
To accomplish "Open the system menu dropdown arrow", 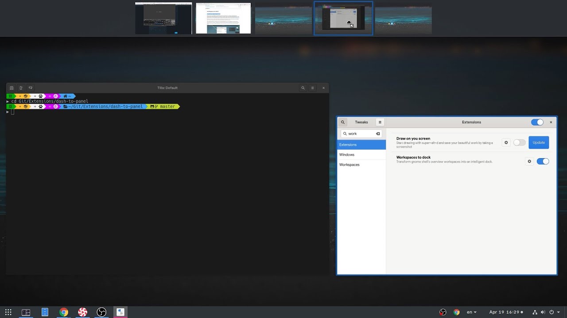I will pos(559,312).
